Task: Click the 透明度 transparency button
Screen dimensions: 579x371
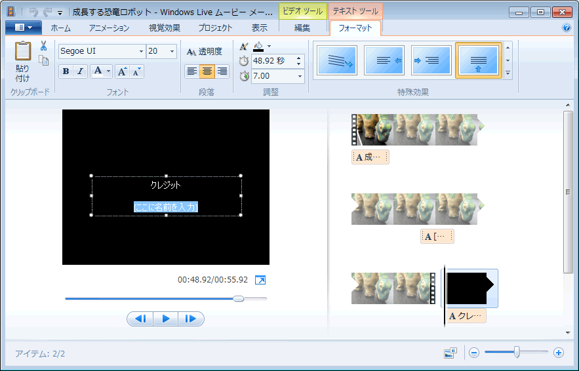Action: click(205, 51)
